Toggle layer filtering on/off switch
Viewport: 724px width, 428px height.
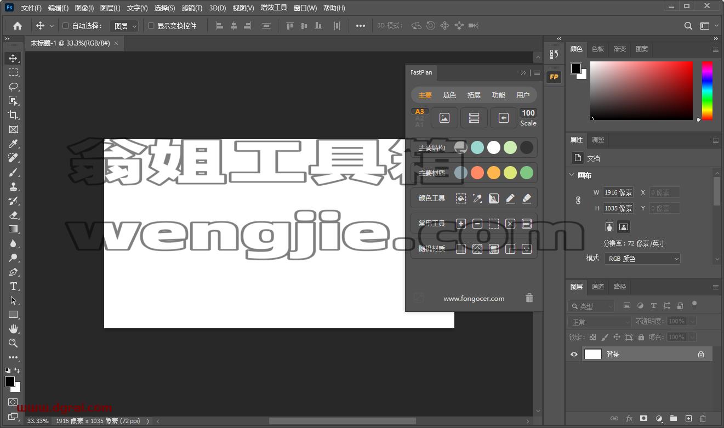(x=694, y=305)
